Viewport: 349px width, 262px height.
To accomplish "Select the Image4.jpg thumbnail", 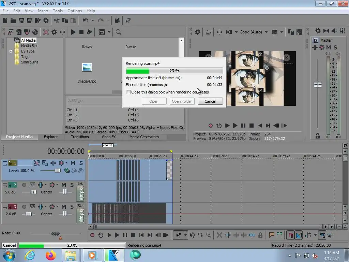I will coord(87,67).
